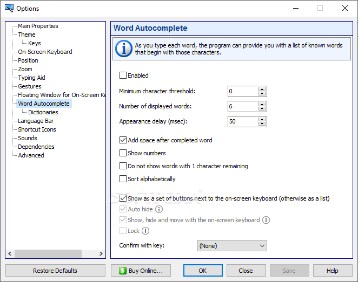
Task: Enable Sort alphabetically option
Action: click(x=123, y=179)
